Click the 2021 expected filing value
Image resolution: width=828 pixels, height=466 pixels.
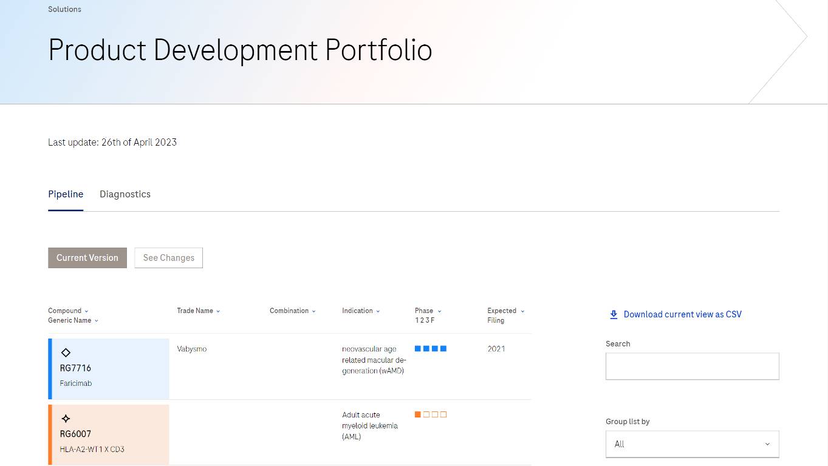click(496, 349)
